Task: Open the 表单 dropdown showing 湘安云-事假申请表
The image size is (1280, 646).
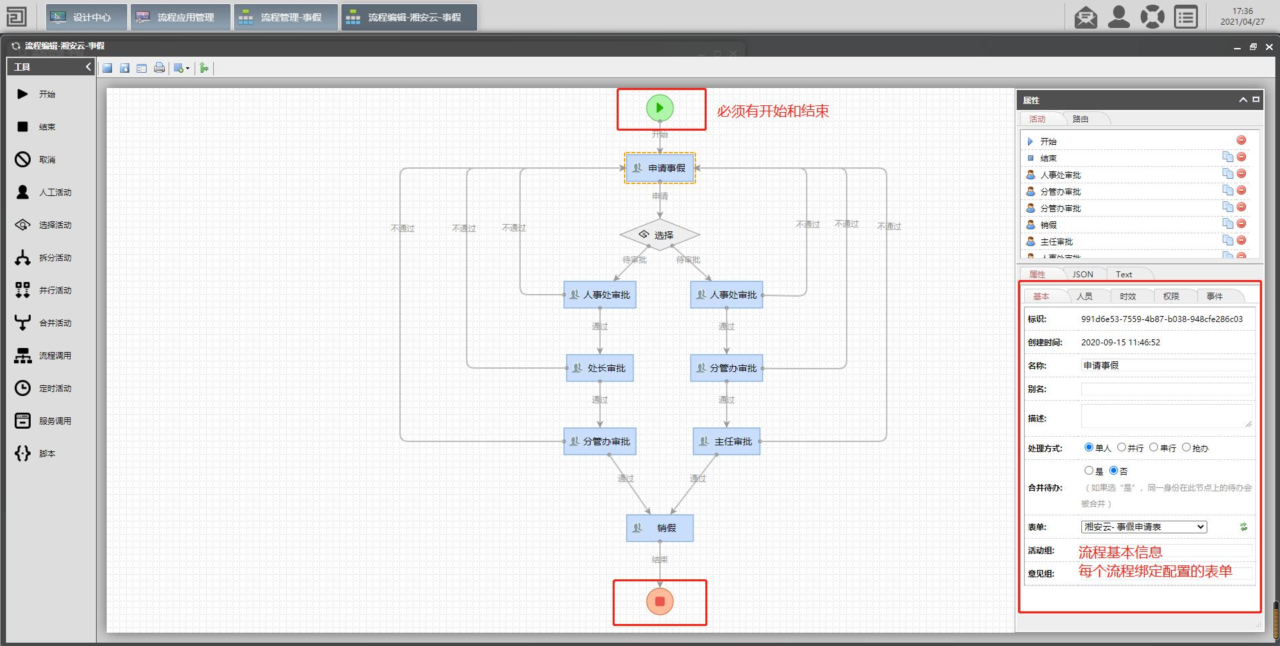Action: [x=1144, y=527]
